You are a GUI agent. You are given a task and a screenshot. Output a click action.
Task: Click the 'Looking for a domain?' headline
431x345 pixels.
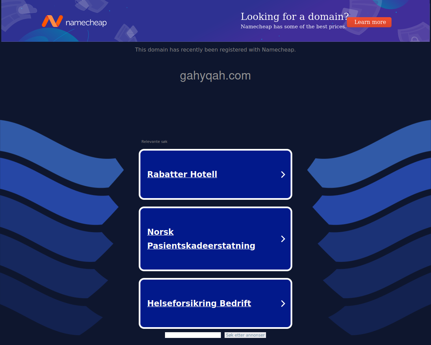295,17
